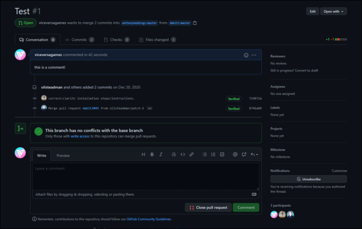Image resolution: width=362 pixels, height=229 pixels.
Task: Open saved replies dropdown arrow
Action: 254,155
